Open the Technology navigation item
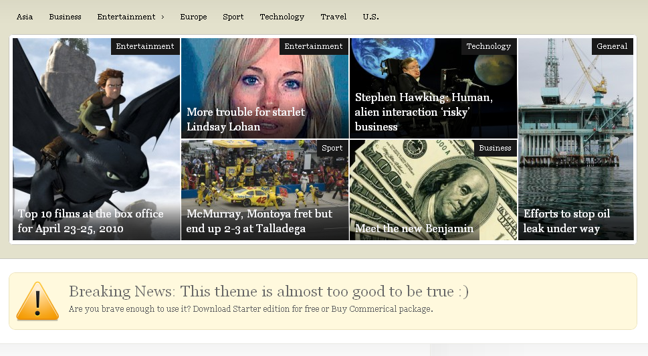The height and width of the screenshot is (356, 648). pos(282,17)
